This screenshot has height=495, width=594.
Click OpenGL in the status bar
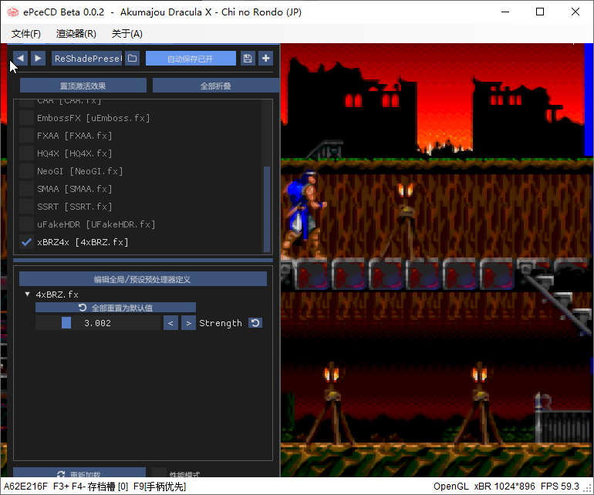coord(451,487)
